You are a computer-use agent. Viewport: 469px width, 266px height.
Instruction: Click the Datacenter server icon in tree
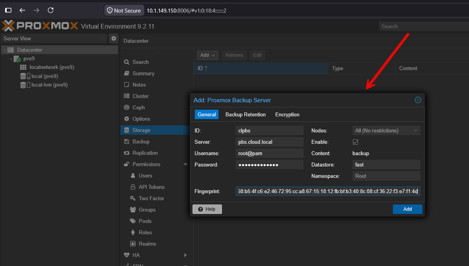click(11, 50)
